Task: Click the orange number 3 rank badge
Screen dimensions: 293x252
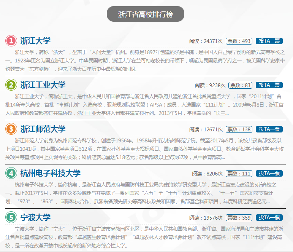Action: (x=11, y=129)
